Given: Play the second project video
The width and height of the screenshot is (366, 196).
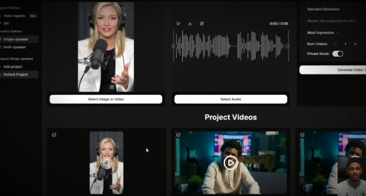Looking at the screenshot, I should pos(230,163).
